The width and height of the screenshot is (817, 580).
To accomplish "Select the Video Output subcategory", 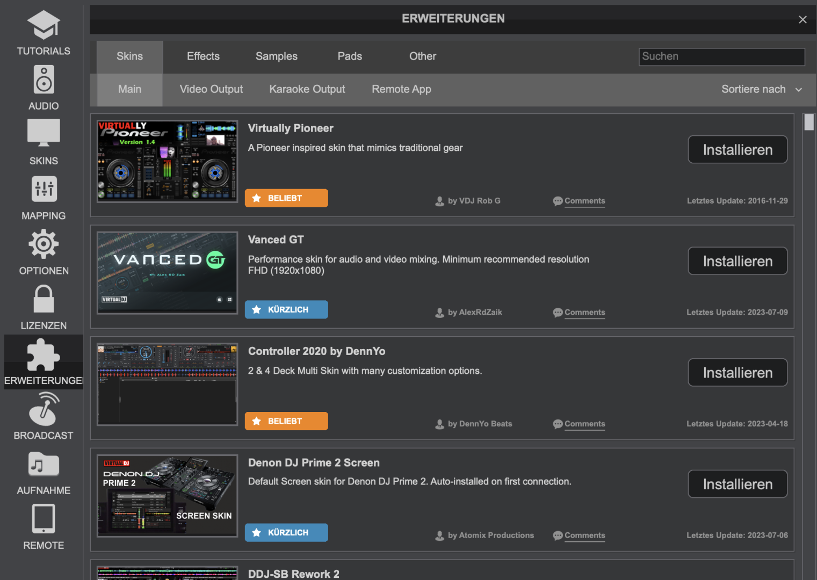I will (x=211, y=89).
